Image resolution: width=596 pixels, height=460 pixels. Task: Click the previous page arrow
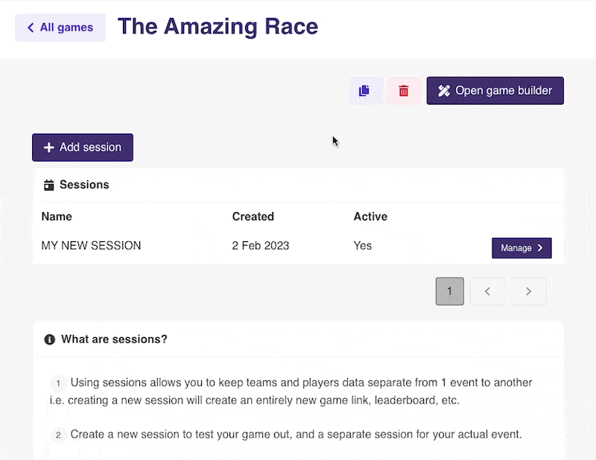coord(488,291)
